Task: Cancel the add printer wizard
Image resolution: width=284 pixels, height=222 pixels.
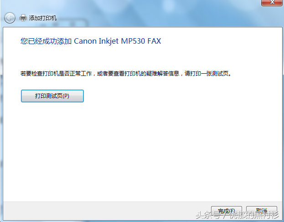Action: [262, 211]
